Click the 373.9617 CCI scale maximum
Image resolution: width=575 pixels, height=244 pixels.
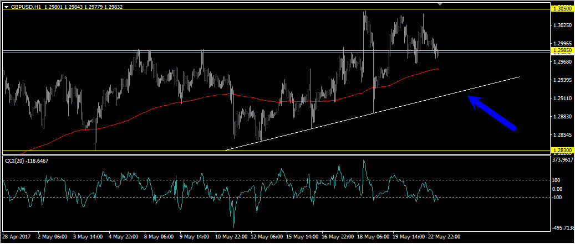point(563,159)
